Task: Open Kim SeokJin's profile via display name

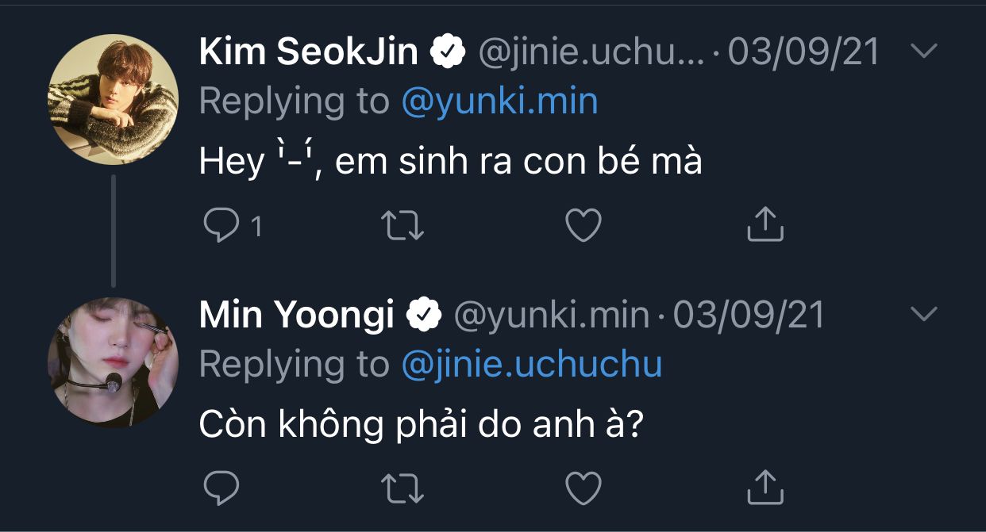Action: point(309,52)
